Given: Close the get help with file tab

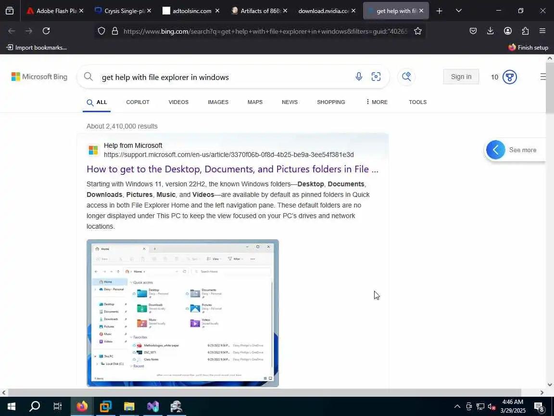Looking at the screenshot, I should pos(421,11).
